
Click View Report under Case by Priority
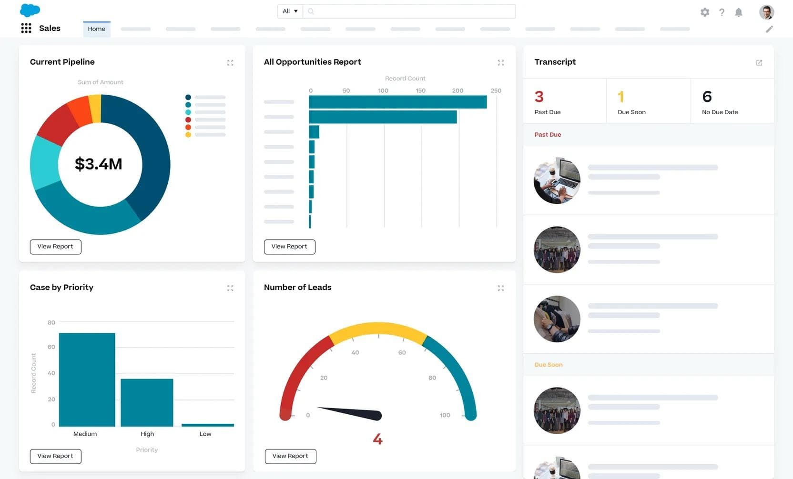point(55,456)
